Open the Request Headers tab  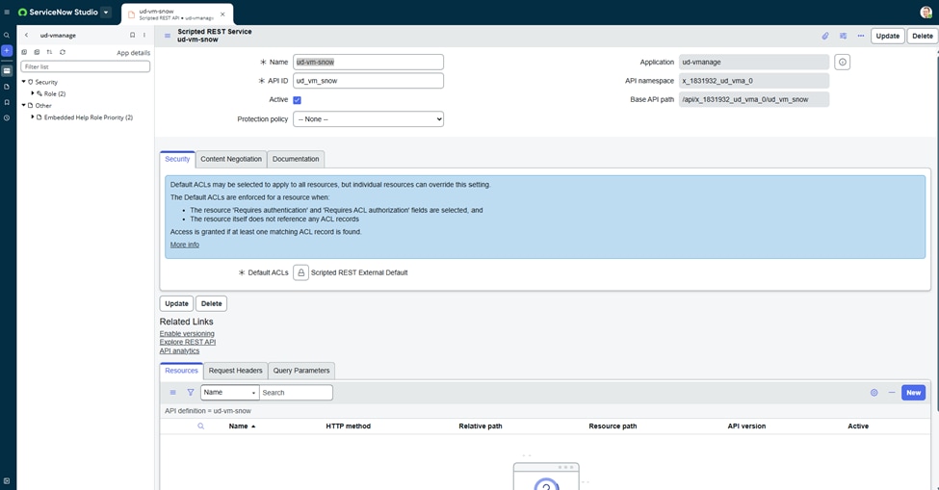click(235, 371)
